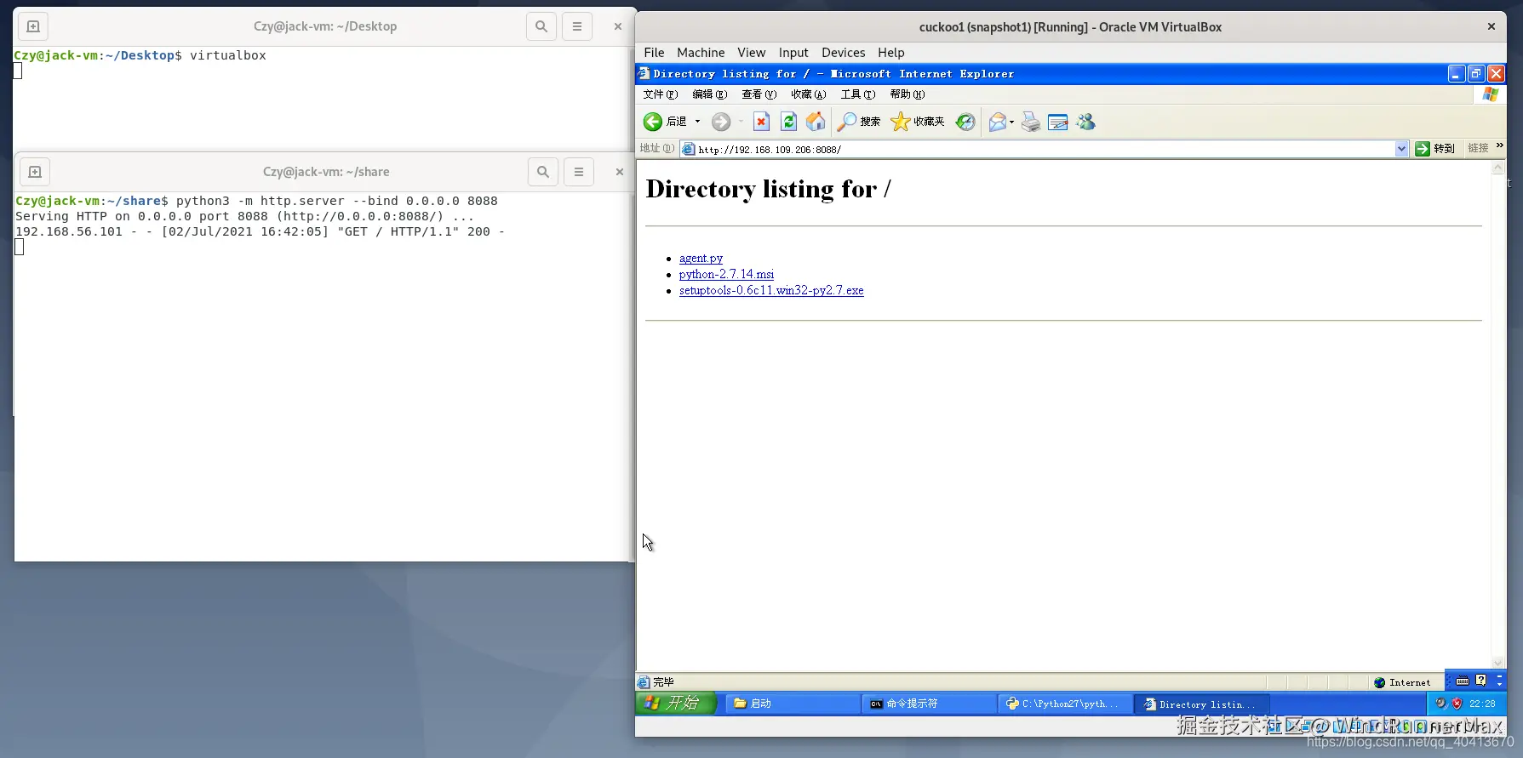1523x758 pixels.
Task: Open the History clock icon in IE toolbar
Action: click(x=965, y=123)
